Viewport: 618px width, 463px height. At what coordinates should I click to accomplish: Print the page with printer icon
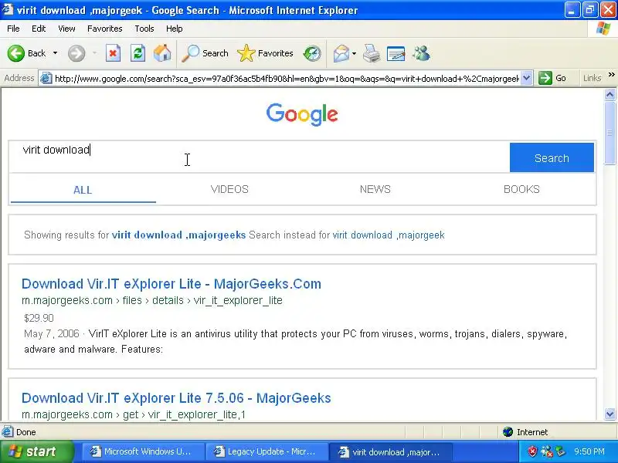[372, 53]
